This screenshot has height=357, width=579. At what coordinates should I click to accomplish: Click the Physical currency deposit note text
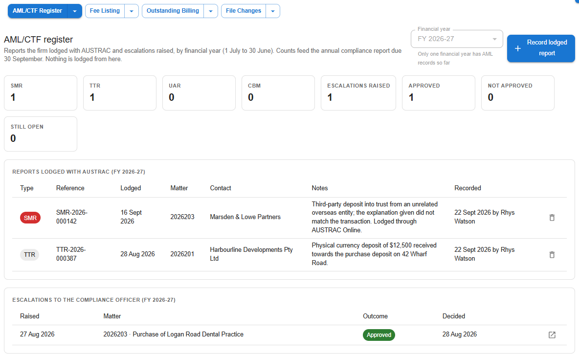(x=374, y=254)
